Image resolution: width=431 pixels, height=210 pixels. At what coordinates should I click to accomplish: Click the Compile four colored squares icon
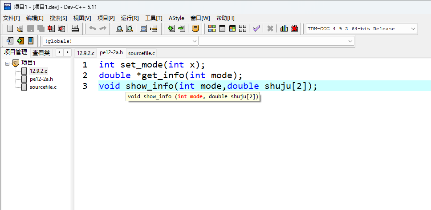pyautogui.click(x=212, y=28)
